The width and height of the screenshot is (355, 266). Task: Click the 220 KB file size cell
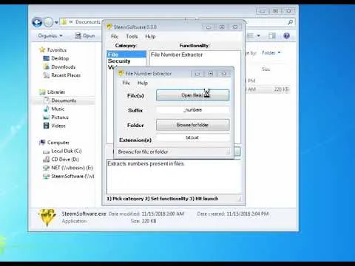(x=281, y=89)
